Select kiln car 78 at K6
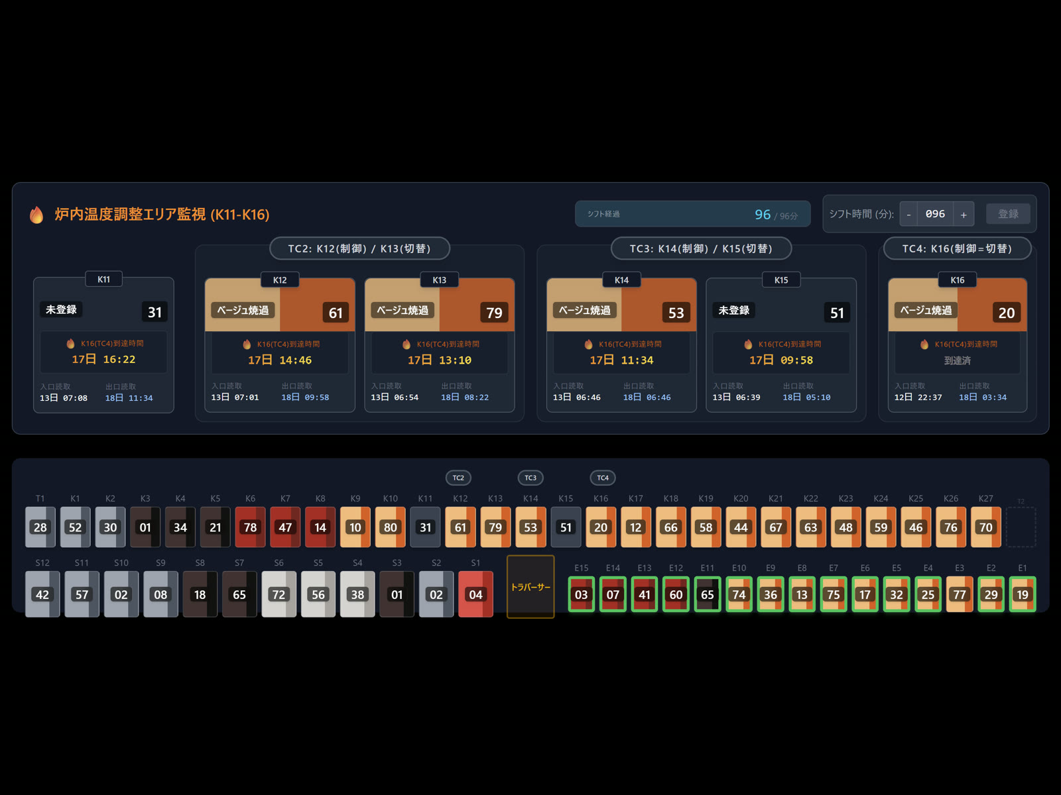Image resolution: width=1061 pixels, height=795 pixels. point(250,527)
